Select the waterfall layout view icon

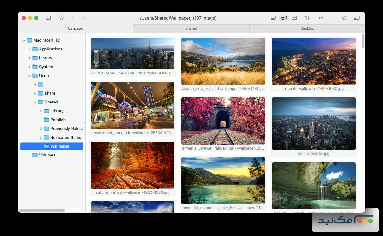pyautogui.click(x=284, y=18)
